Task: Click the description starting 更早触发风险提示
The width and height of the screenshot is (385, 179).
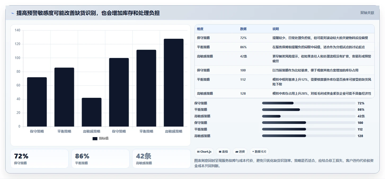Action: [322, 59]
